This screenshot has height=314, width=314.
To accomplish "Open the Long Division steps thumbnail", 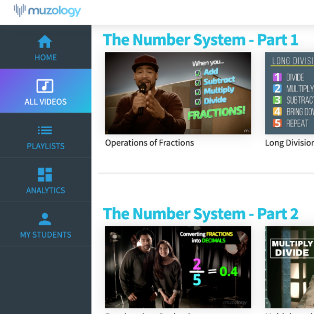I will click(289, 93).
